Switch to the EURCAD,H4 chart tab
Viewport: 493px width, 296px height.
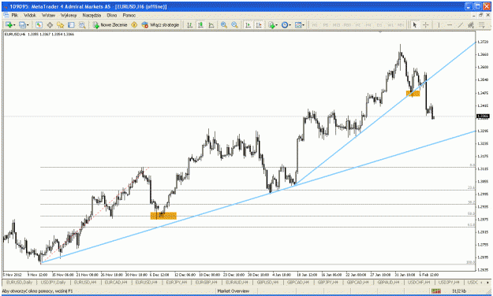[116, 283]
